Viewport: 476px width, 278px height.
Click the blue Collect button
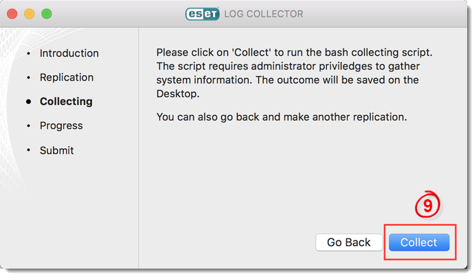[x=419, y=242]
